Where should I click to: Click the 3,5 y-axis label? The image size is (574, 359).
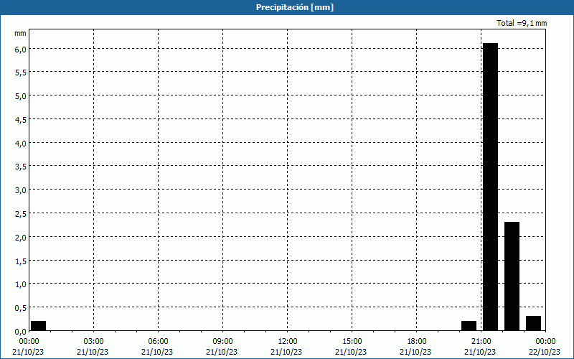[21, 167]
